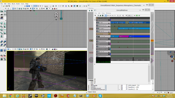
Task: Open the top viewport options dropdown arrow
Action: (x=49, y=8)
